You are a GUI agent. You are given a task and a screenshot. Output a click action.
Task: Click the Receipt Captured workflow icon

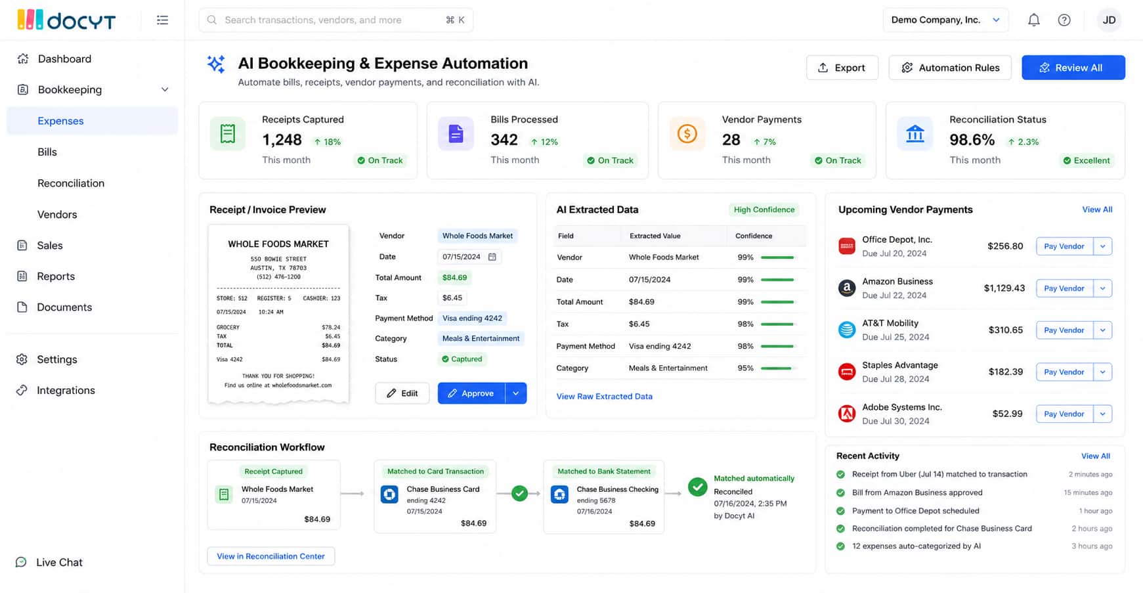click(224, 494)
